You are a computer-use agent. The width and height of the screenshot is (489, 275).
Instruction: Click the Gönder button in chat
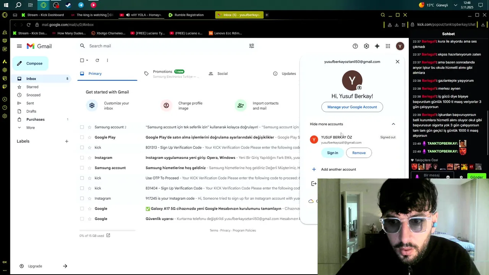[x=476, y=177]
